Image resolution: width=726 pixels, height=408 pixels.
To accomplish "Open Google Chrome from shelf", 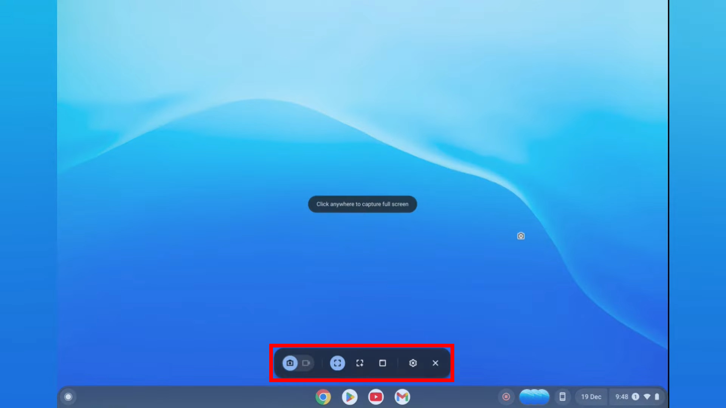I will coord(323,397).
